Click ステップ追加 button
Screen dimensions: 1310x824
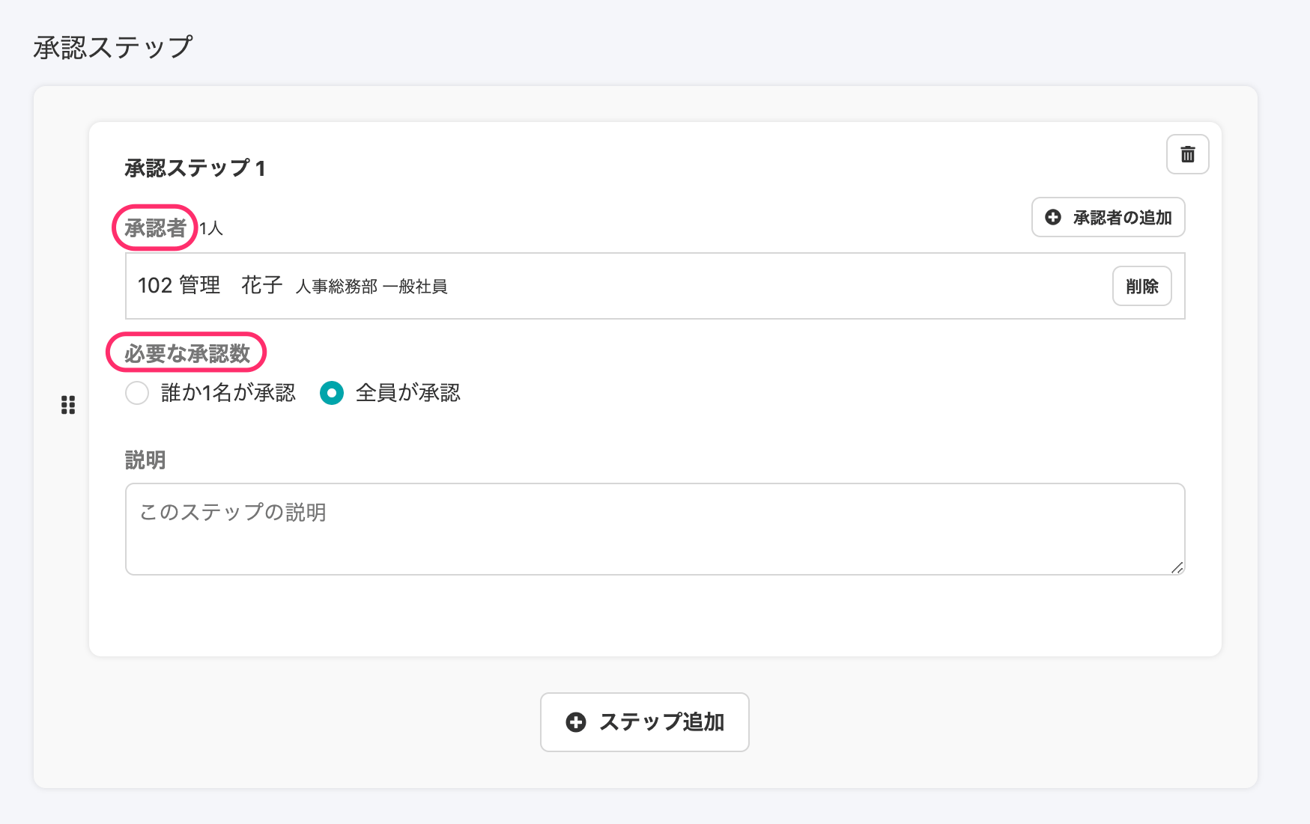645,722
